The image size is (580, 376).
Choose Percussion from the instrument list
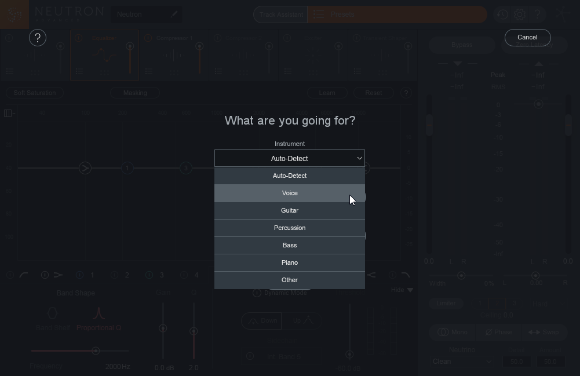click(x=290, y=228)
